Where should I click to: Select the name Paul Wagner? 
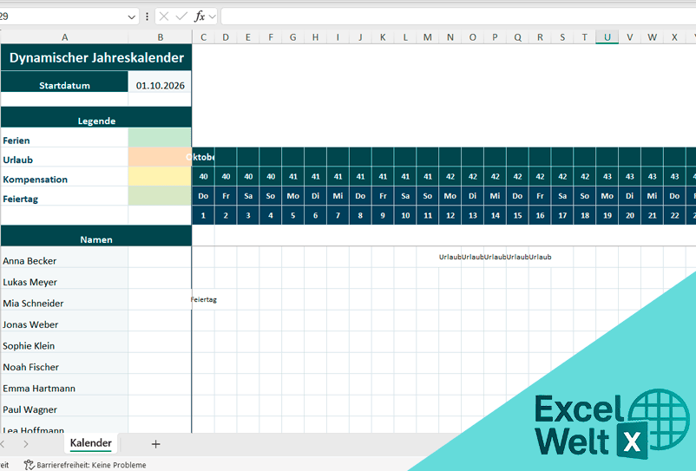[x=30, y=409]
